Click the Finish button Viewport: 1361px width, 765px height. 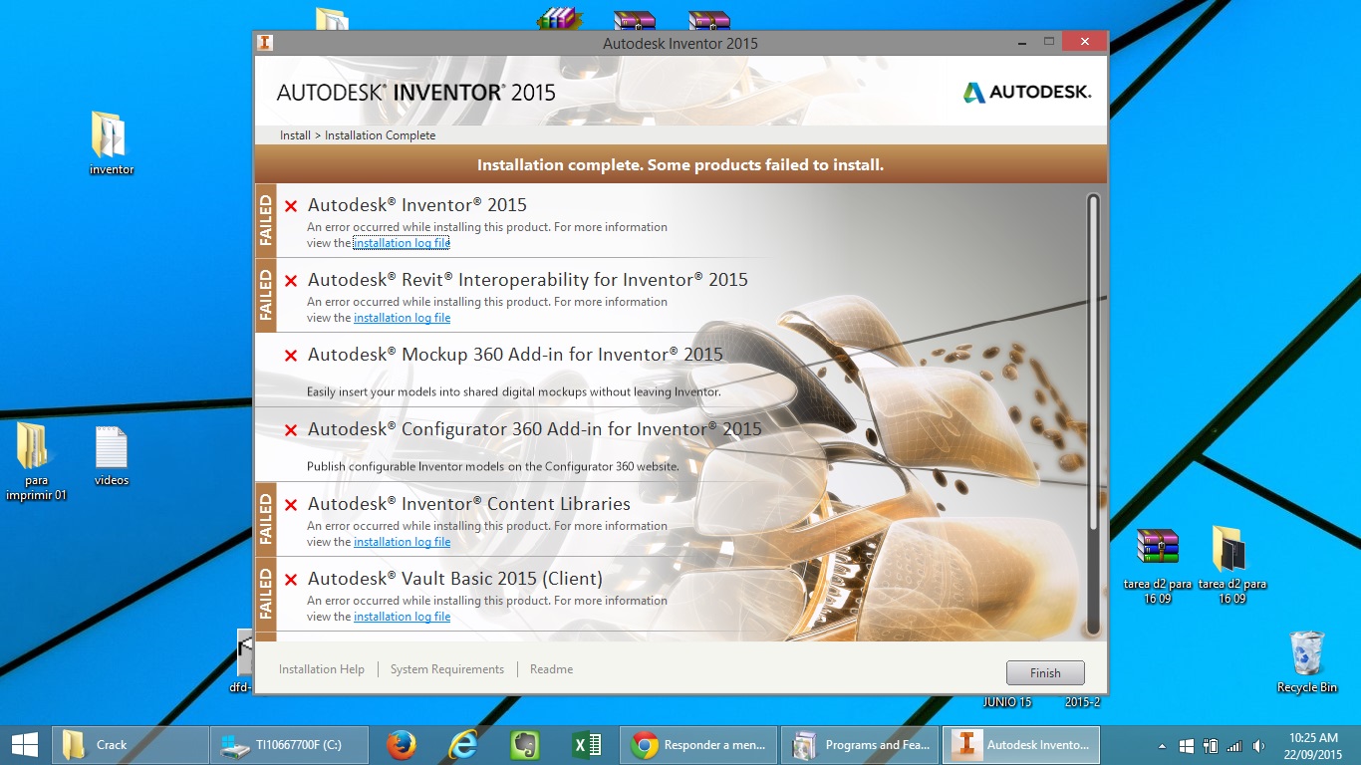(1044, 672)
